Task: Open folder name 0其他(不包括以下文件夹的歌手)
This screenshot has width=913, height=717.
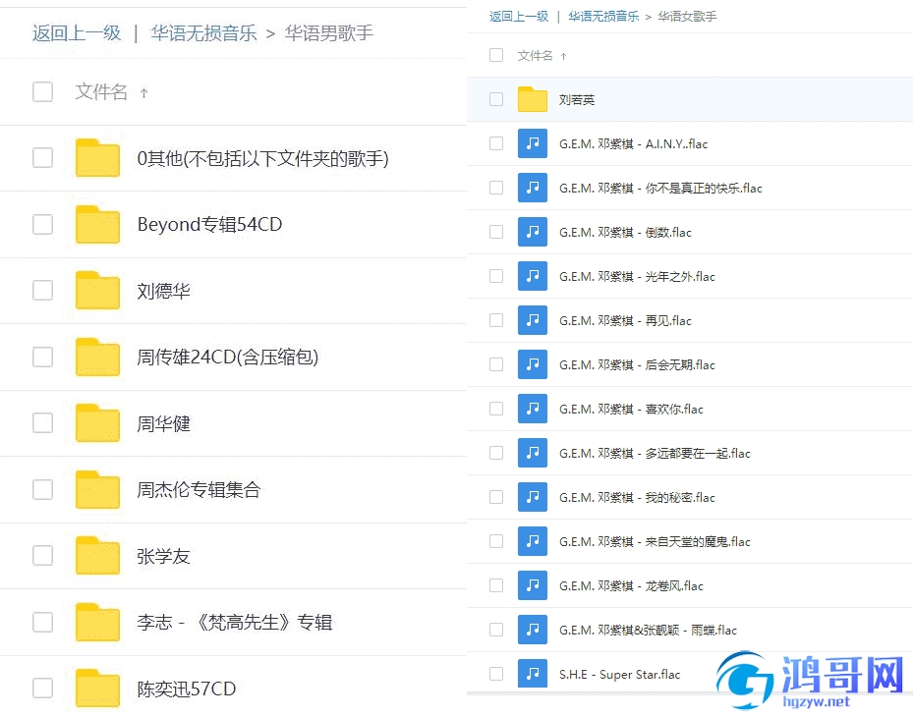Action: [263, 158]
